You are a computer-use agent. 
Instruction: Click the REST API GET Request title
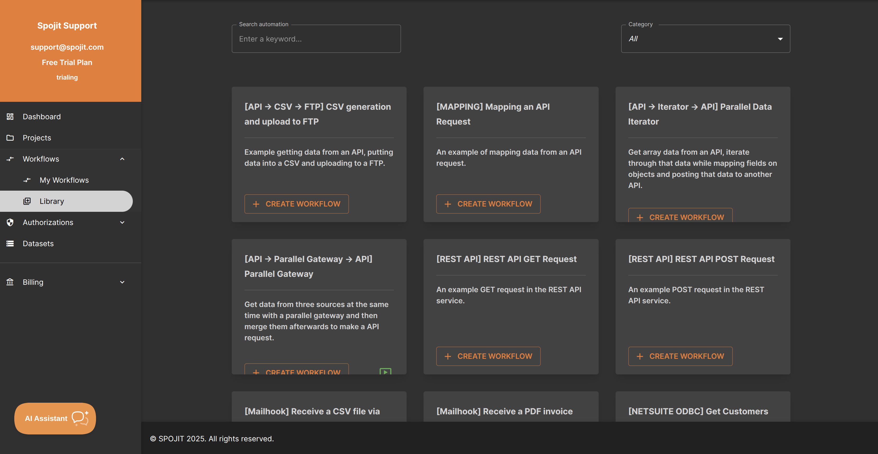tap(507, 259)
